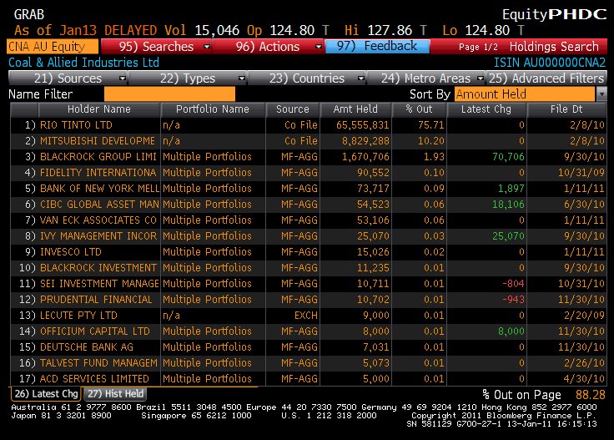This screenshot has height=440, width=614.
Task: Click the Holdings Search label
Action: click(554, 47)
